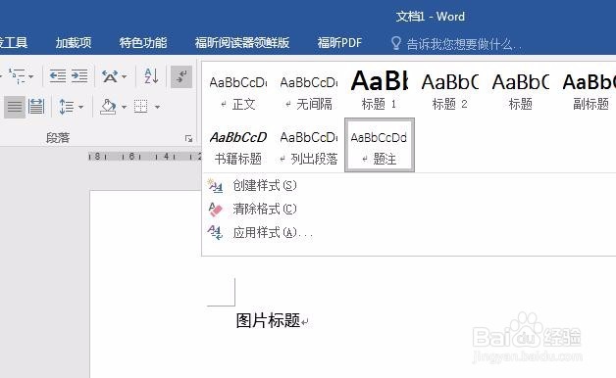Increase the paragraph indent

click(x=79, y=75)
